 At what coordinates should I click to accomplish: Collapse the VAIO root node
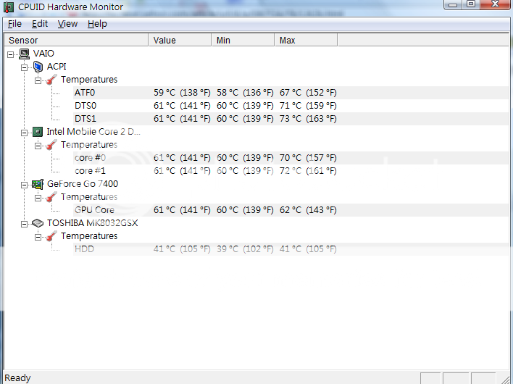[10, 54]
